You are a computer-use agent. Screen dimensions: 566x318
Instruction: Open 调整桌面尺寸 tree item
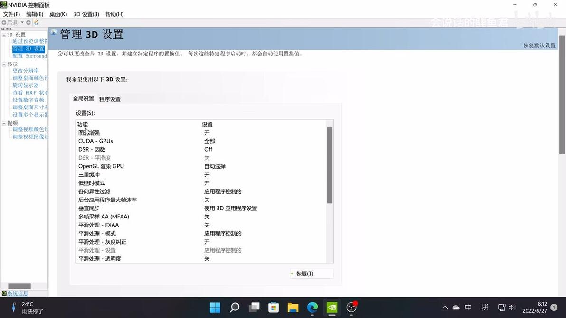(x=30, y=107)
